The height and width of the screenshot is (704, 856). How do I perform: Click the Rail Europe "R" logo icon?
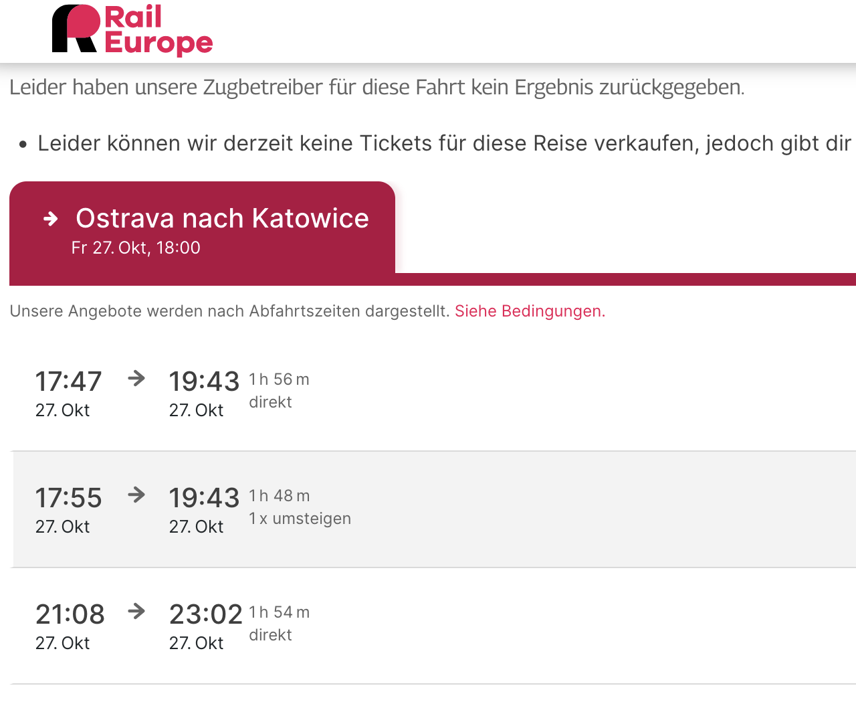[76, 29]
